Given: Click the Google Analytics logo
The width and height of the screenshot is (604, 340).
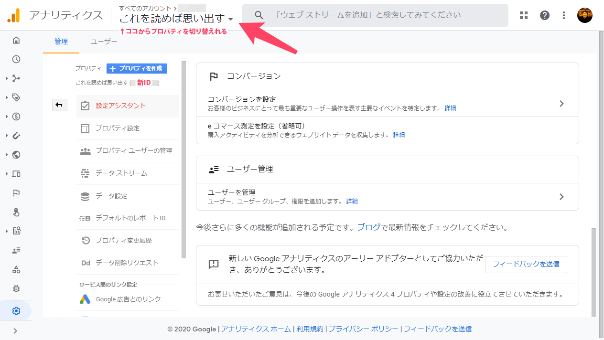Looking at the screenshot, I should coord(13,15).
